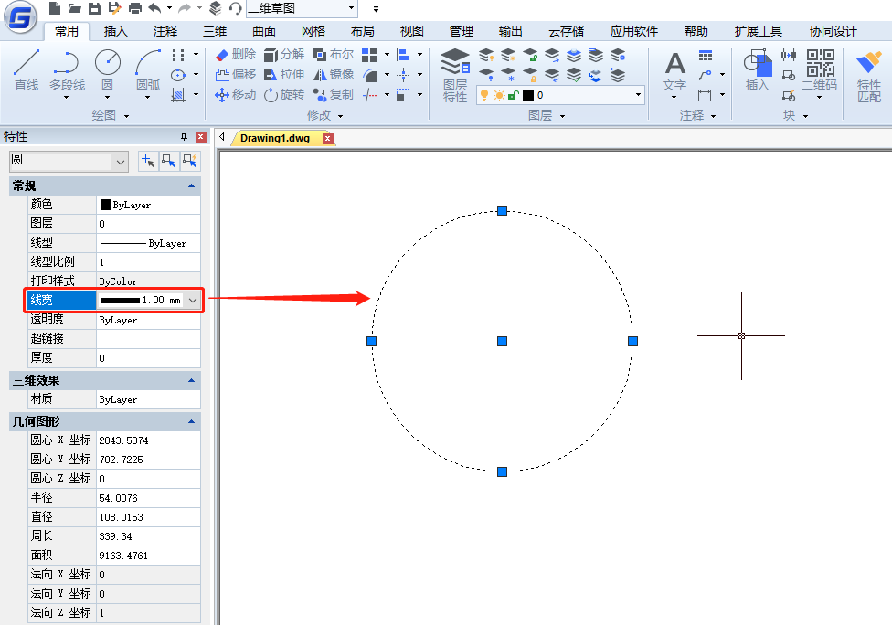The image size is (892, 625).
Task: Click the circle's center grip point
Action: [502, 341]
